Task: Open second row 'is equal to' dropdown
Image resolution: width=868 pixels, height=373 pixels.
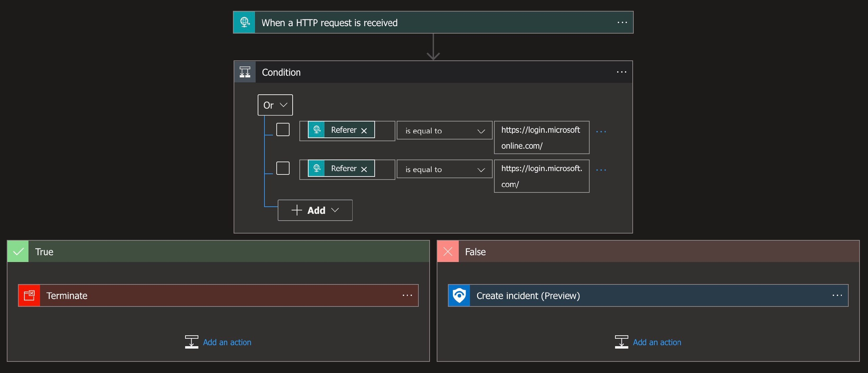Action: click(444, 169)
